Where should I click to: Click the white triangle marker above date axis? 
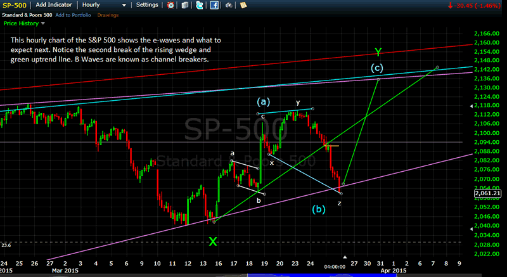pos(345,257)
